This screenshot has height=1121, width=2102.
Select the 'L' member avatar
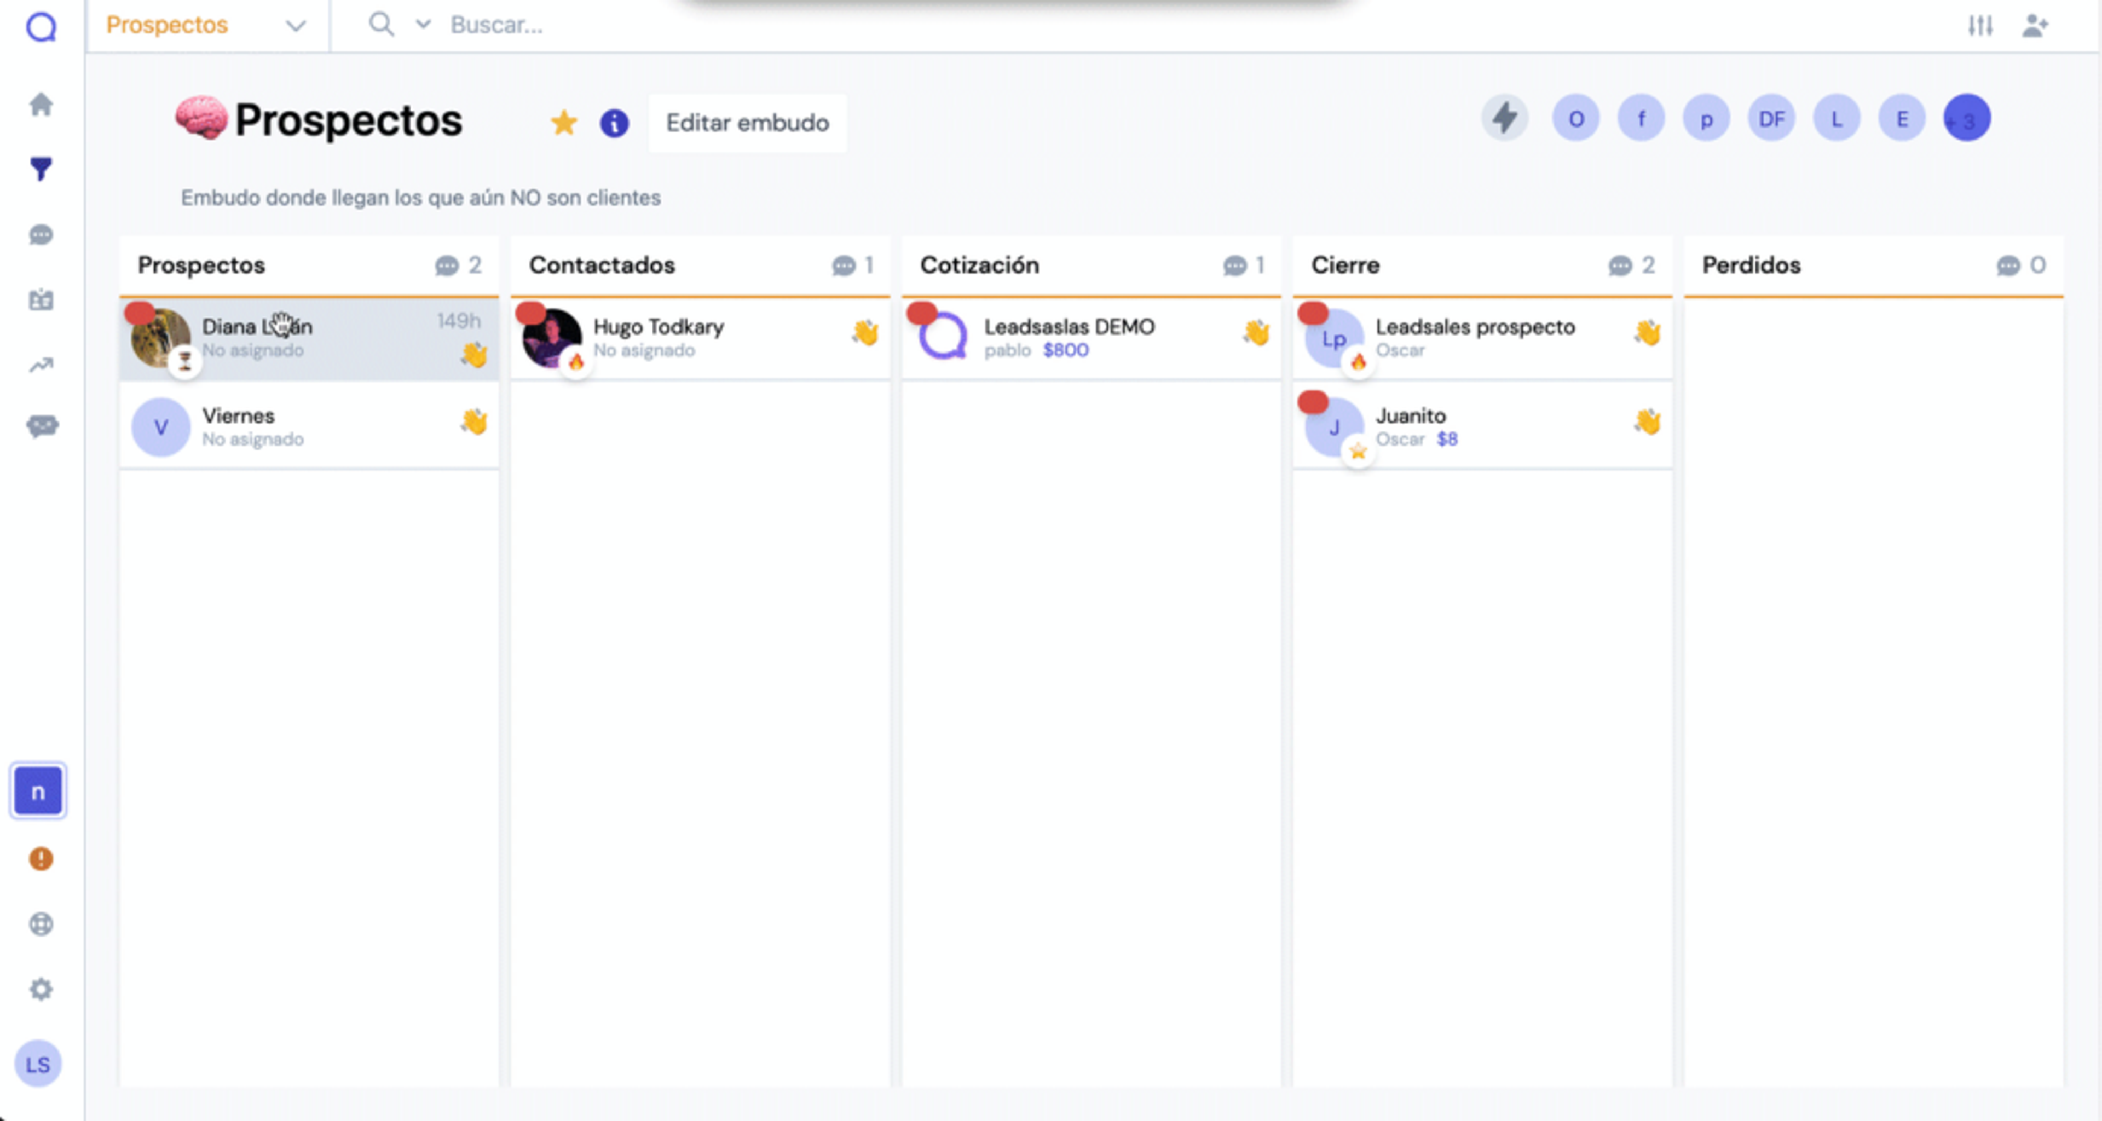(1837, 119)
